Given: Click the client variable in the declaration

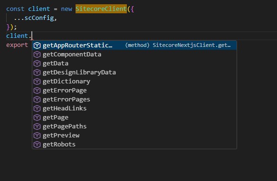Looking at the screenshot, I should (39, 9).
